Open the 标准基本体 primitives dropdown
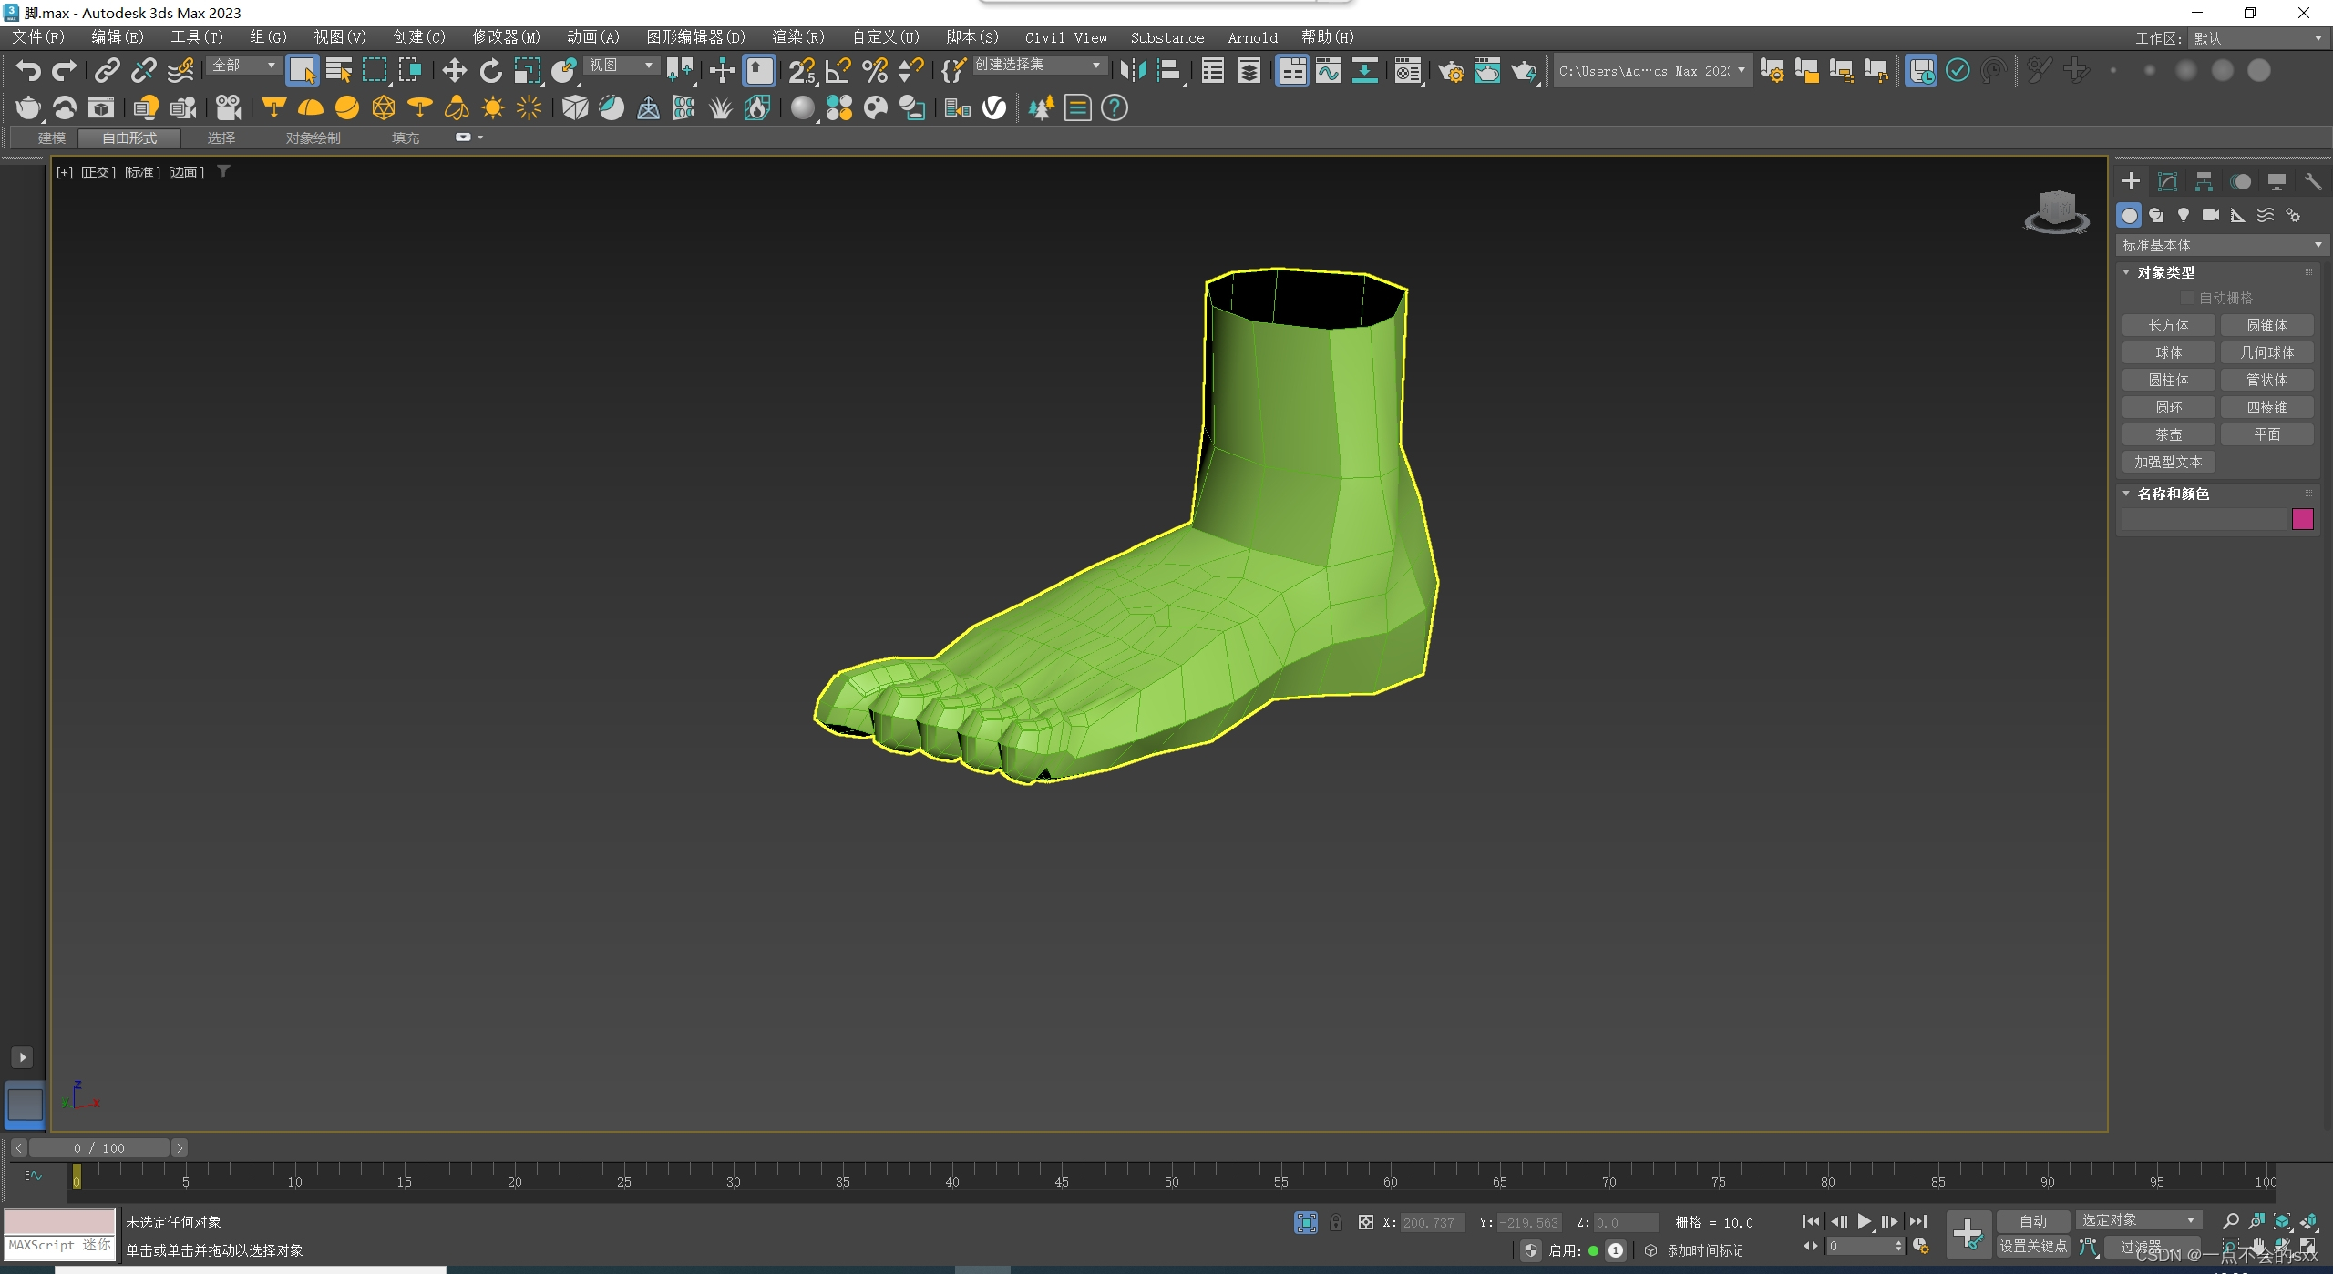The width and height of the screenshot is (2333, 1274). [2221, 245]
